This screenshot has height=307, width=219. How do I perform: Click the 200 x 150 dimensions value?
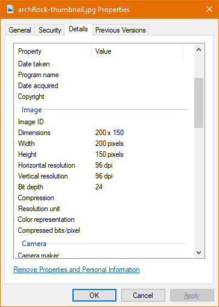point(109,133)
